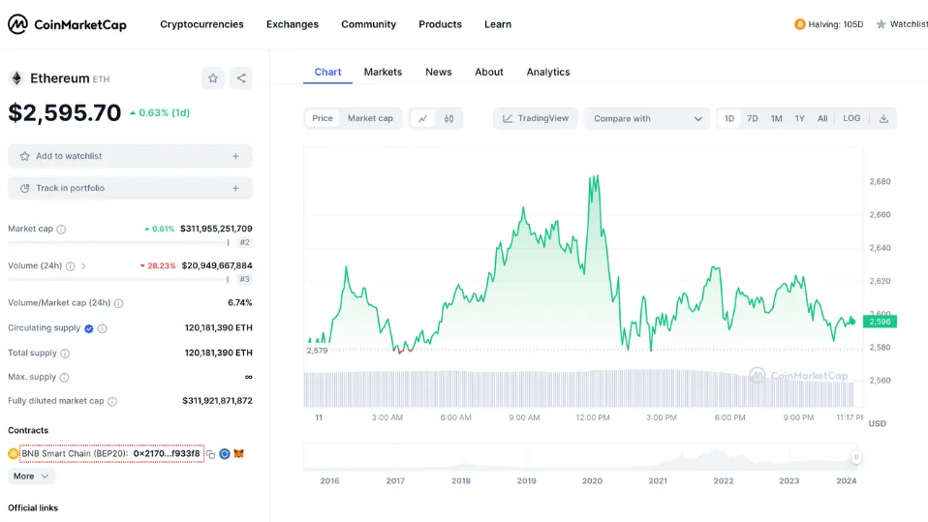
Task: Select the line chart icon
Action: tap(422, 118)
